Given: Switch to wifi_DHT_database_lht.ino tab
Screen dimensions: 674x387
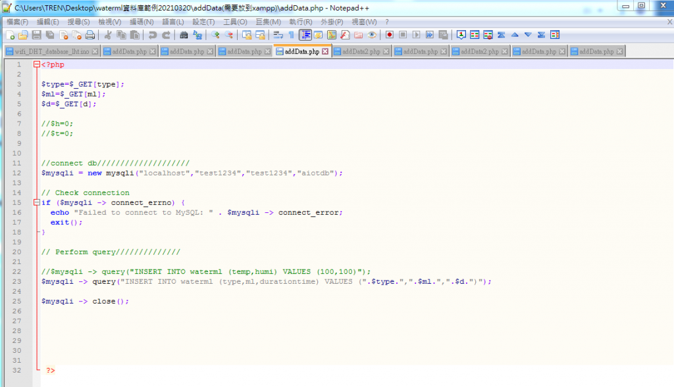Looking at the screenshot, I should (52, 51).
